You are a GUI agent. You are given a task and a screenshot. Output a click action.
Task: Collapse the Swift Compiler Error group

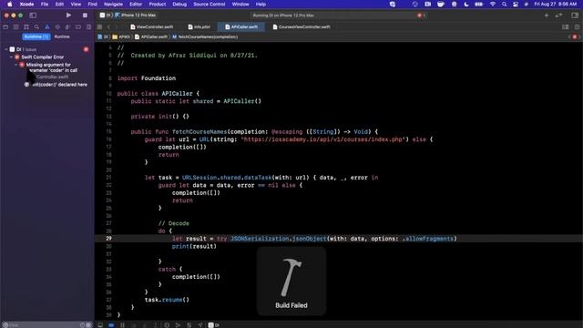(11, 56)
